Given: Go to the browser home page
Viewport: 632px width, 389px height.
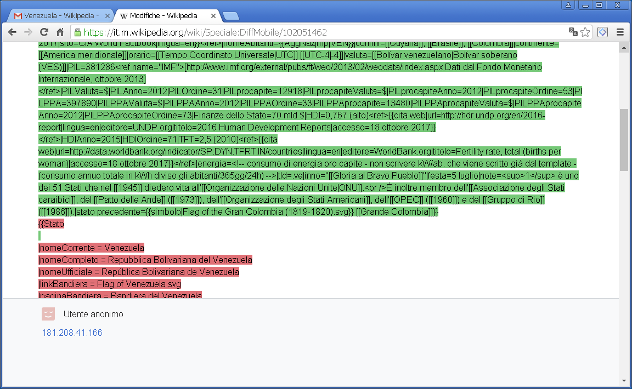Looking at the screenshot, I should click(x=60, y=32).
